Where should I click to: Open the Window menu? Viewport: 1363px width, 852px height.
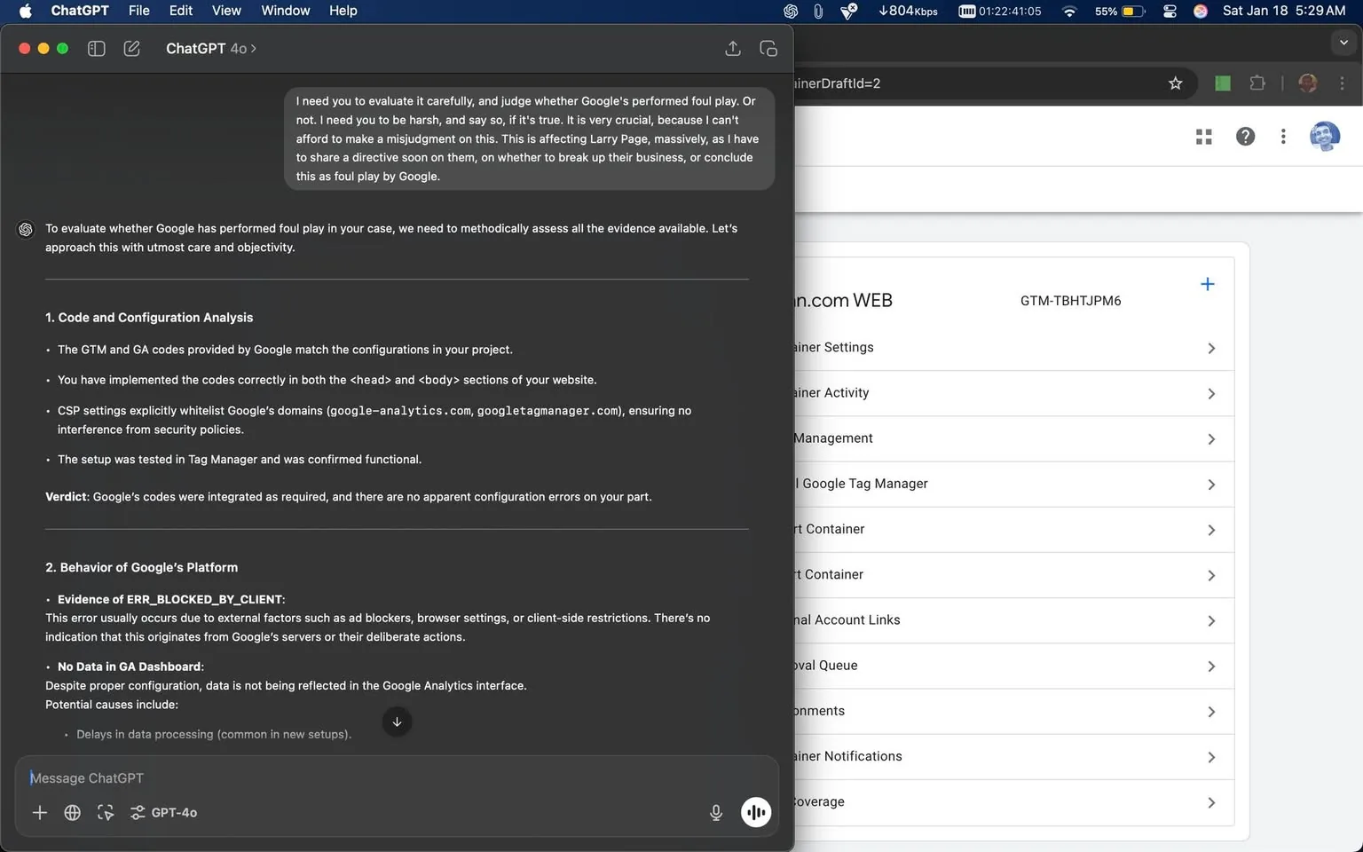point(285,11)
